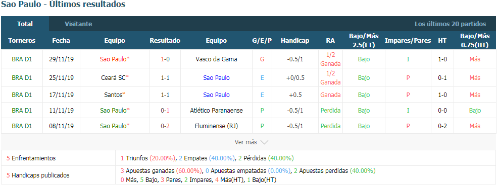The image size is (497, 187).
Task: Open Vasco da Gama team link
Action: click(x=216, y=59)
